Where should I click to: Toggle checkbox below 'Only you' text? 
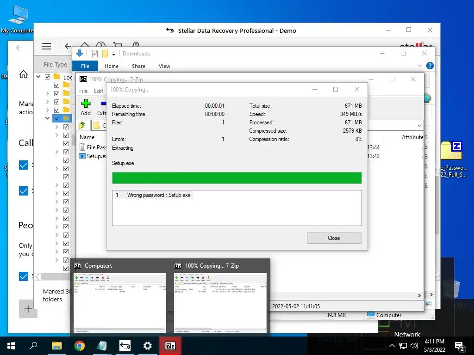click(x=23, y=276)
